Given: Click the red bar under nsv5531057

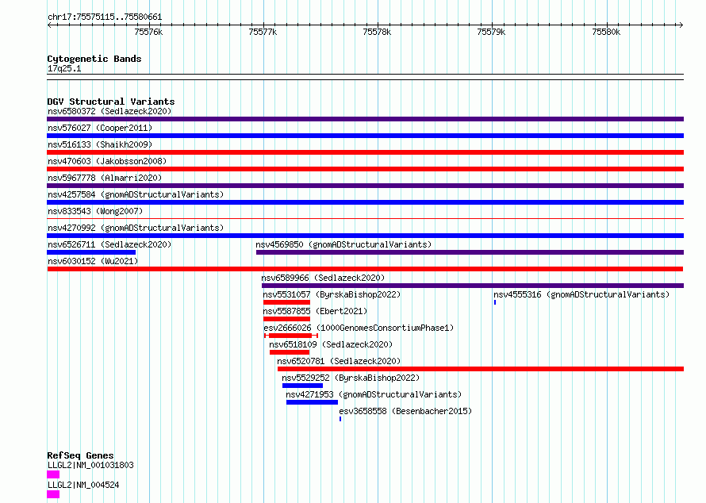Looking at the screenshot, I should click(287, 302).
